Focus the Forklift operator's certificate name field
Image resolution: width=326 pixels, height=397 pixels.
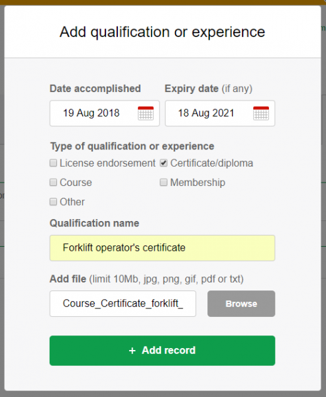tap(162, 248)
